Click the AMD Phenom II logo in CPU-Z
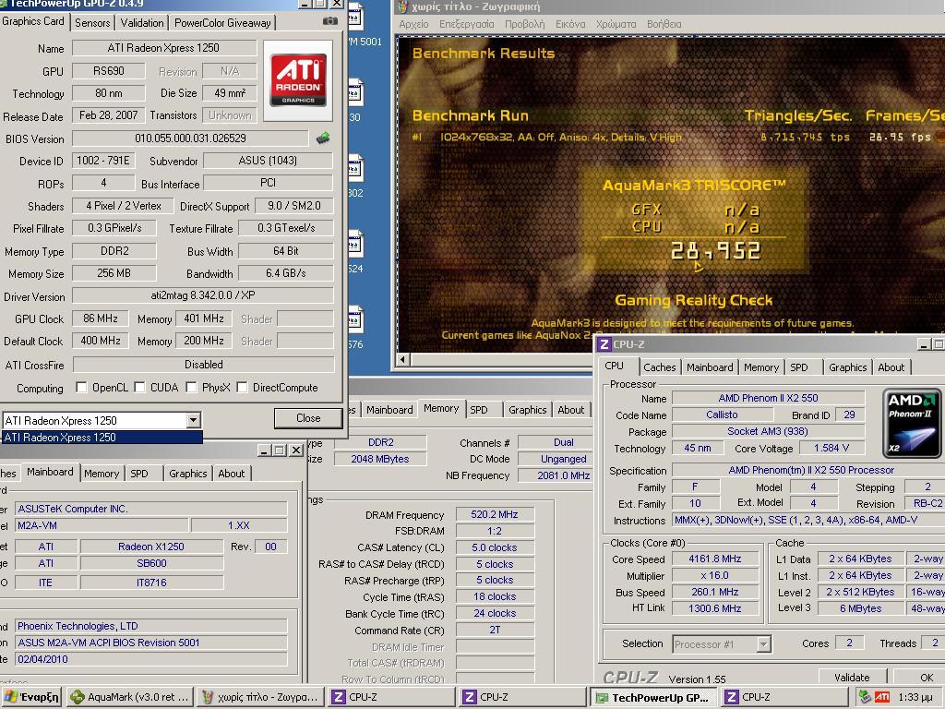This screenshot has height=709, width=945. click(x=911, y=423)
